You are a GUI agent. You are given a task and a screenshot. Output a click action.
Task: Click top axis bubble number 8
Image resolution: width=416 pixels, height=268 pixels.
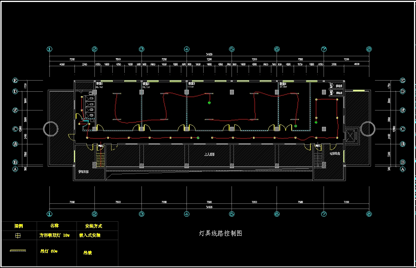click(369, 49)
